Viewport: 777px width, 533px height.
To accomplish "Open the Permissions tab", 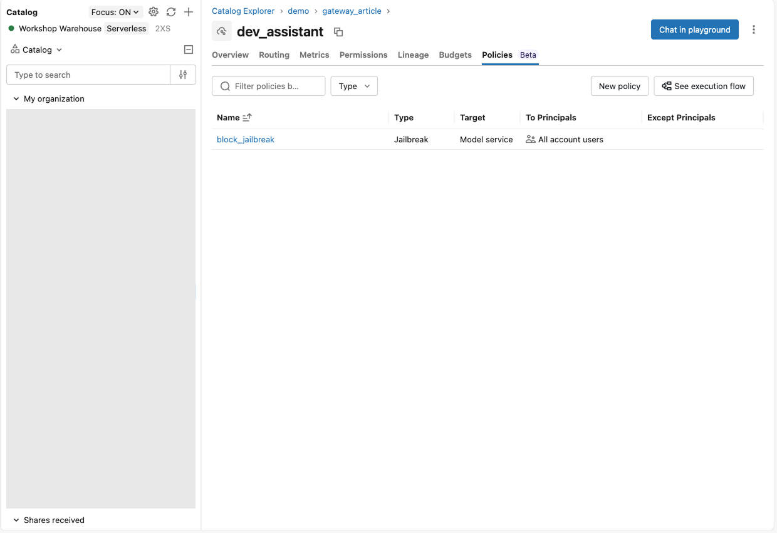I will (363, 55).
